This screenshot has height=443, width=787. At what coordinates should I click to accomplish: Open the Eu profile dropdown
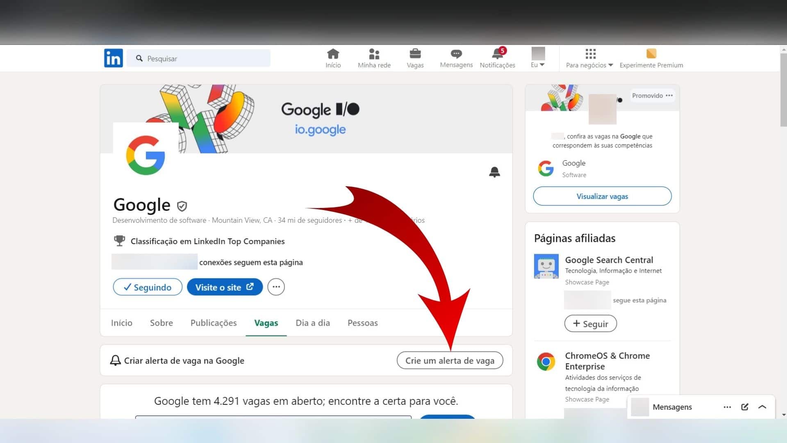click(x=538, y=57)
